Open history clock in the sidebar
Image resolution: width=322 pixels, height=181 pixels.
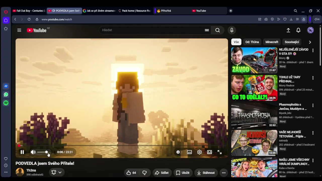[x=6, y=165]
